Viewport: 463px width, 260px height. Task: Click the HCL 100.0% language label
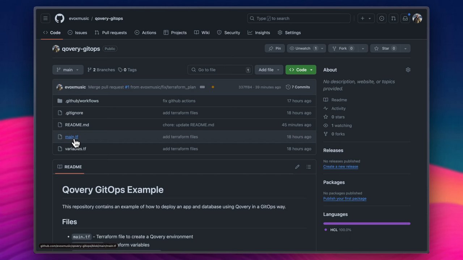pos(338,230)
